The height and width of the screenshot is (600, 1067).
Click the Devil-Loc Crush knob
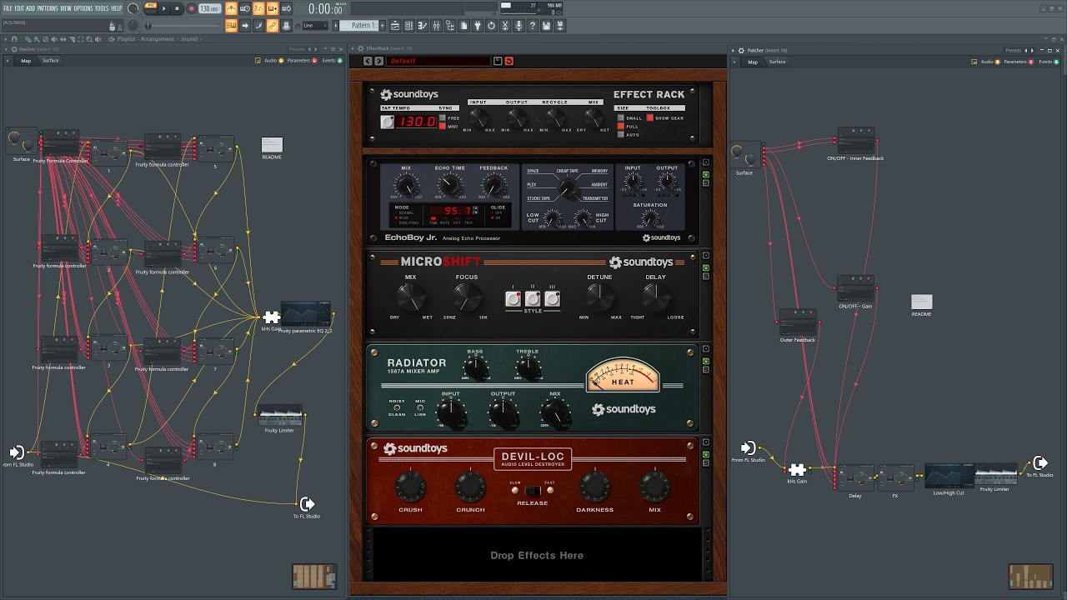pos(410,487)
